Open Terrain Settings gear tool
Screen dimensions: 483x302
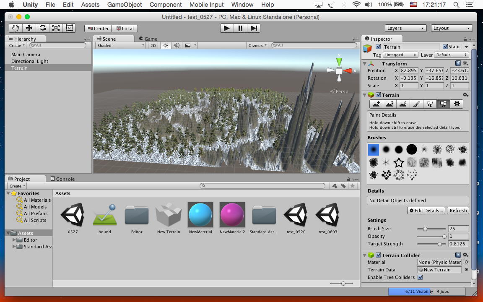tap(457, 104)
